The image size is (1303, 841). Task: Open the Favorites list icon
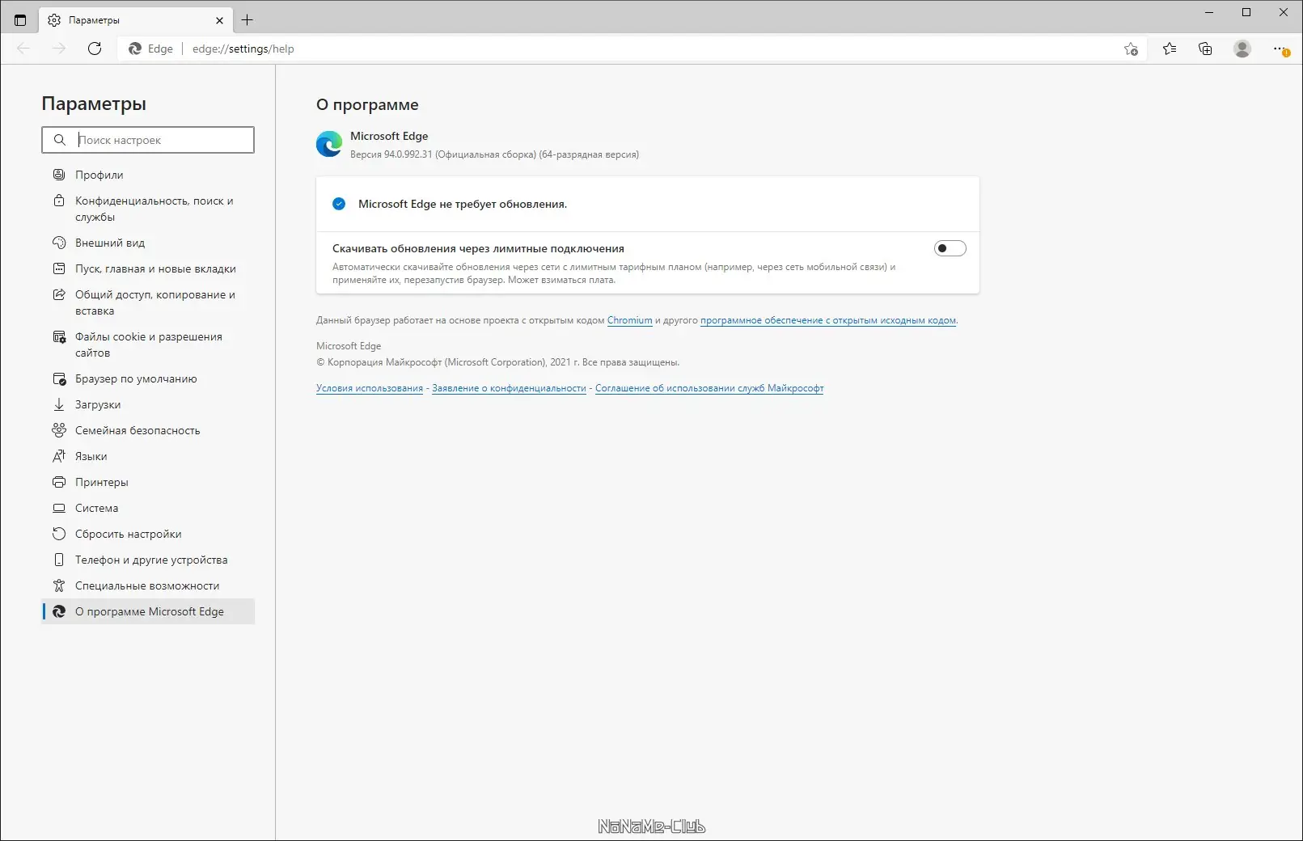click(x=1170, y=49)
